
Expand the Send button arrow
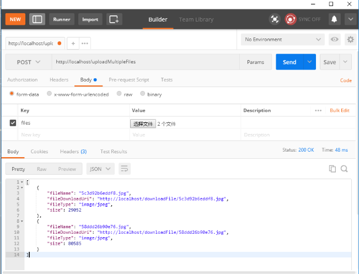click(x=309, y=62)
